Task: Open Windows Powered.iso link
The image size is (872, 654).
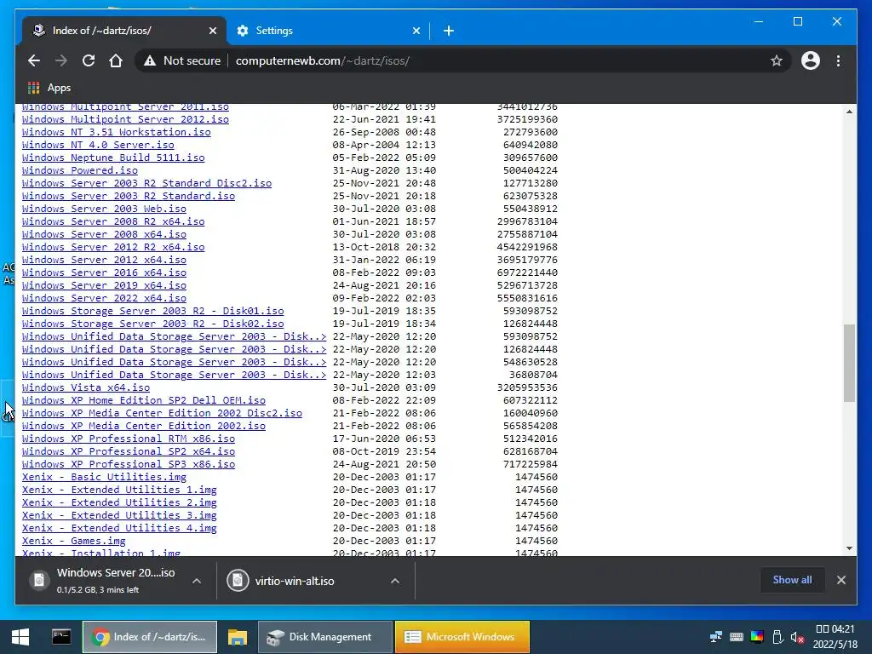Action: (x=79, y=170)
